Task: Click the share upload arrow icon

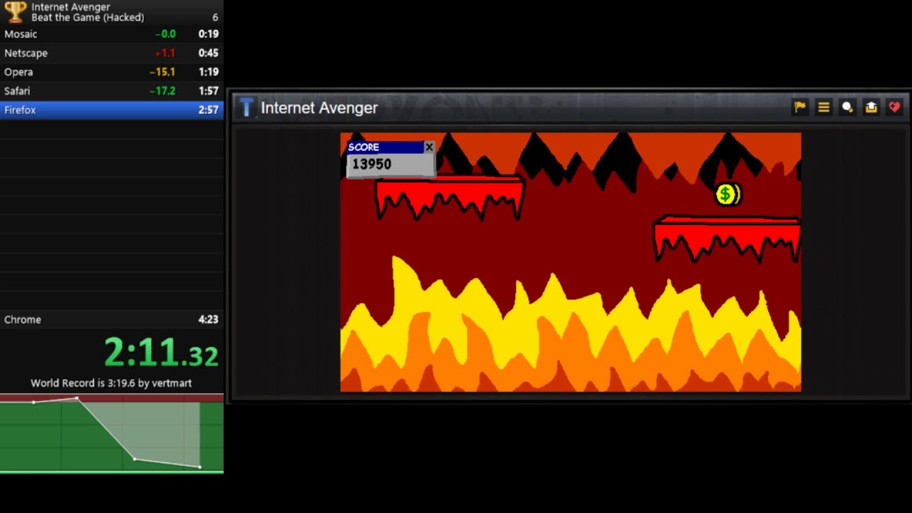Action: coord(871,107)
